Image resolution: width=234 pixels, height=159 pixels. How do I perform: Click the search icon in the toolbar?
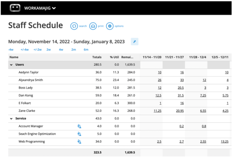click(x=74, y=26)
